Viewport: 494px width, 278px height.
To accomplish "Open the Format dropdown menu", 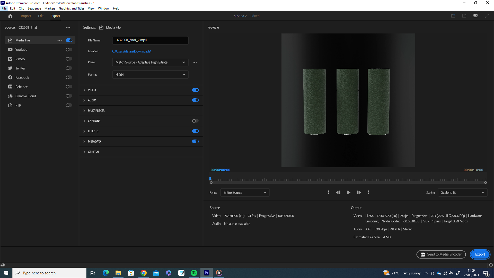I will (150, 74).
